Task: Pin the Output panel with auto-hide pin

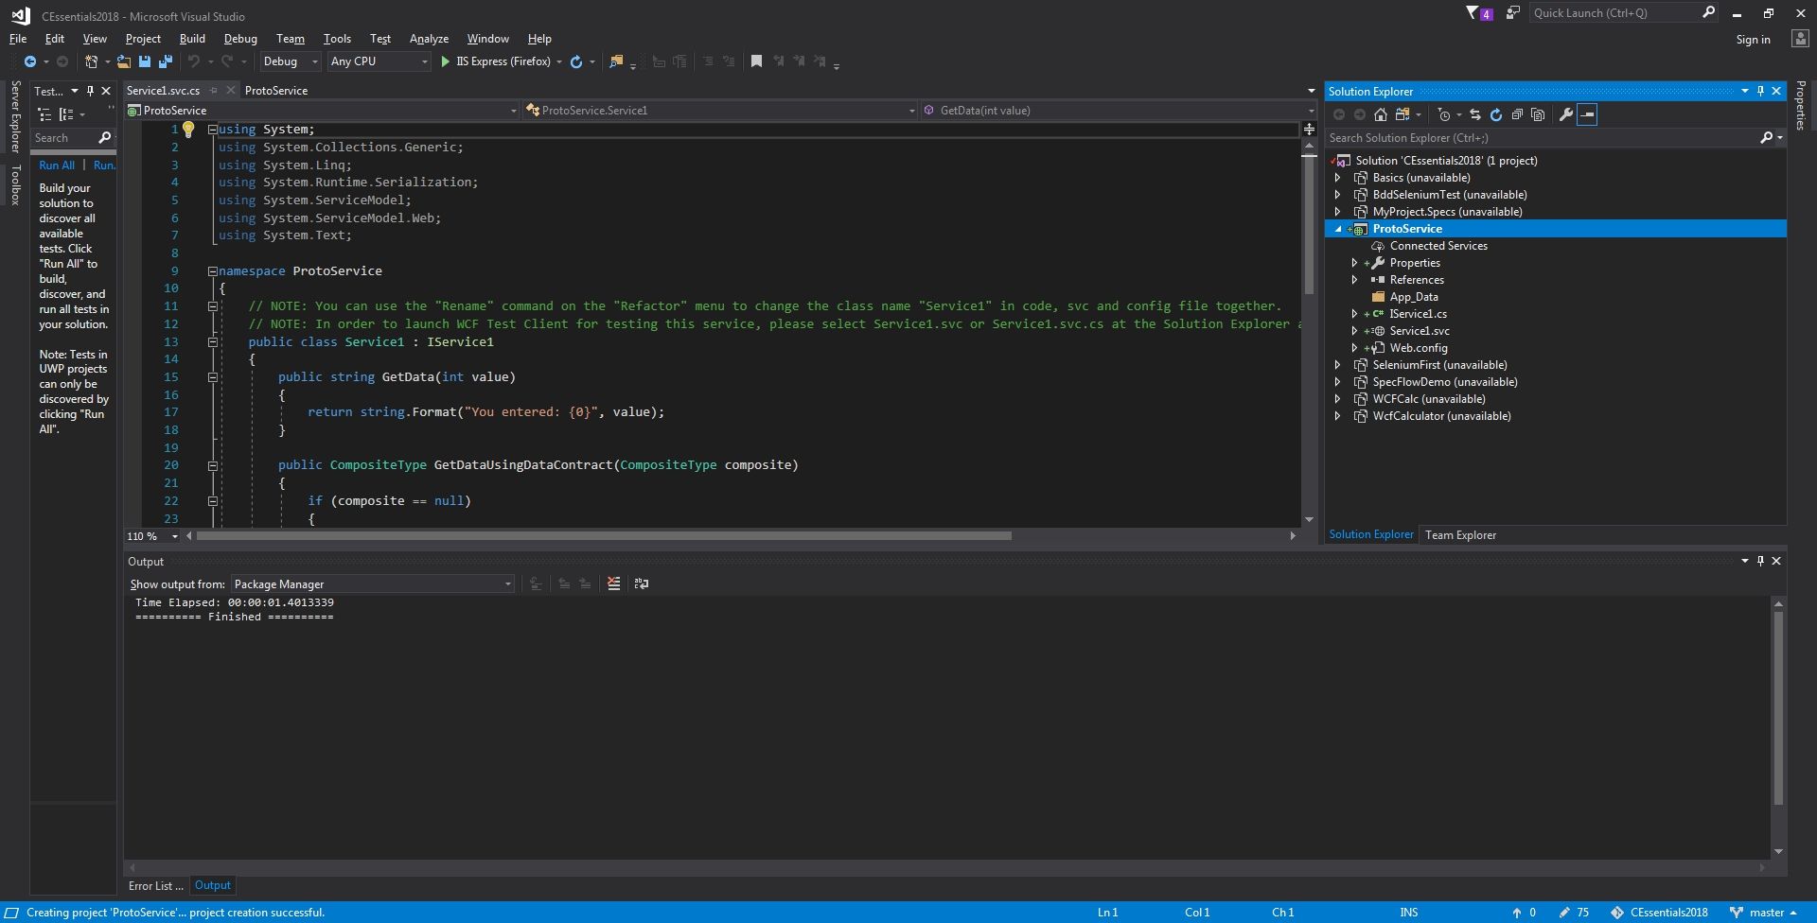Action: coord(1760,561)
